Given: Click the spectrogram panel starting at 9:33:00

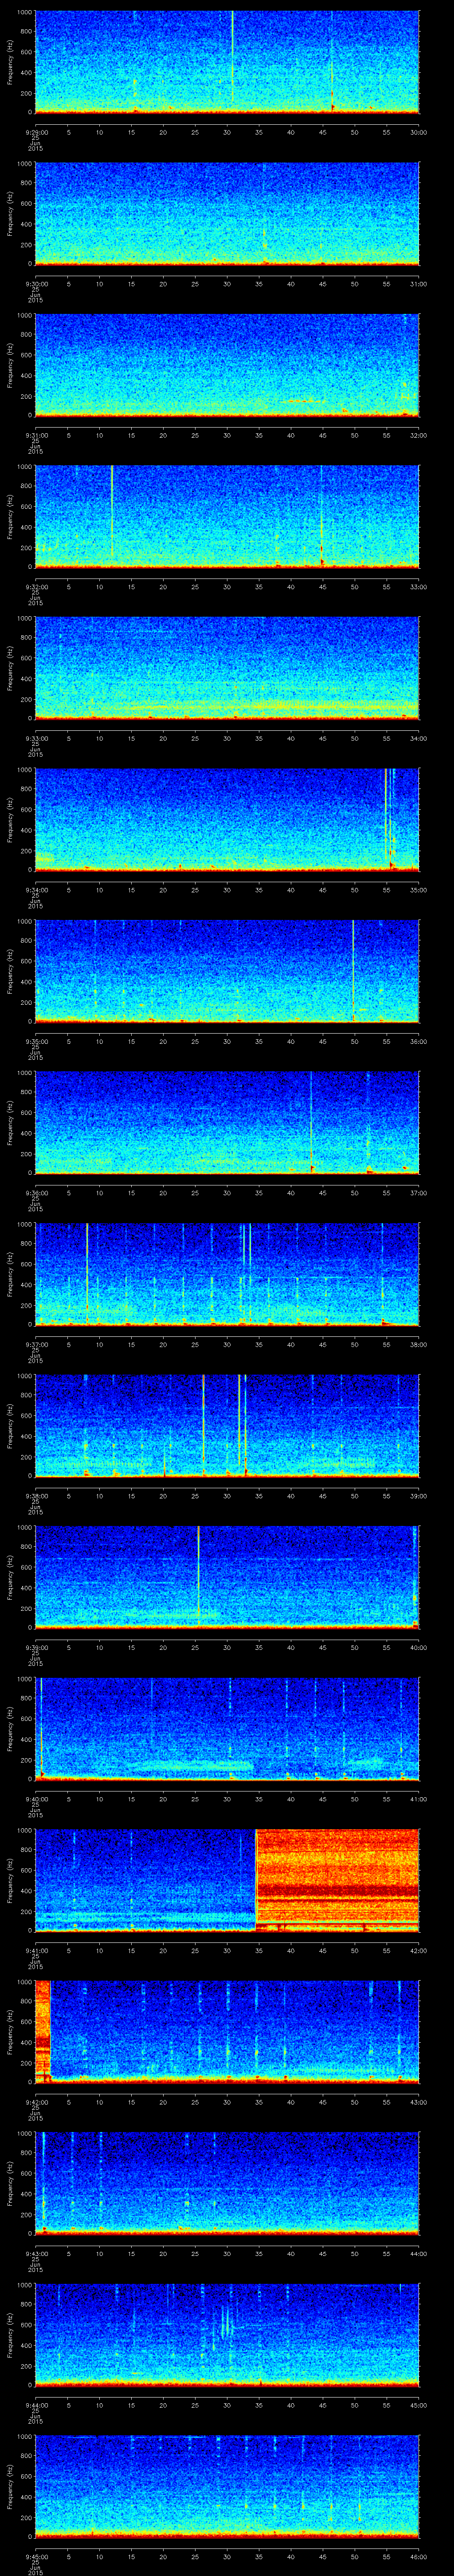Looking at the screenshot, I should coord(227,668).
